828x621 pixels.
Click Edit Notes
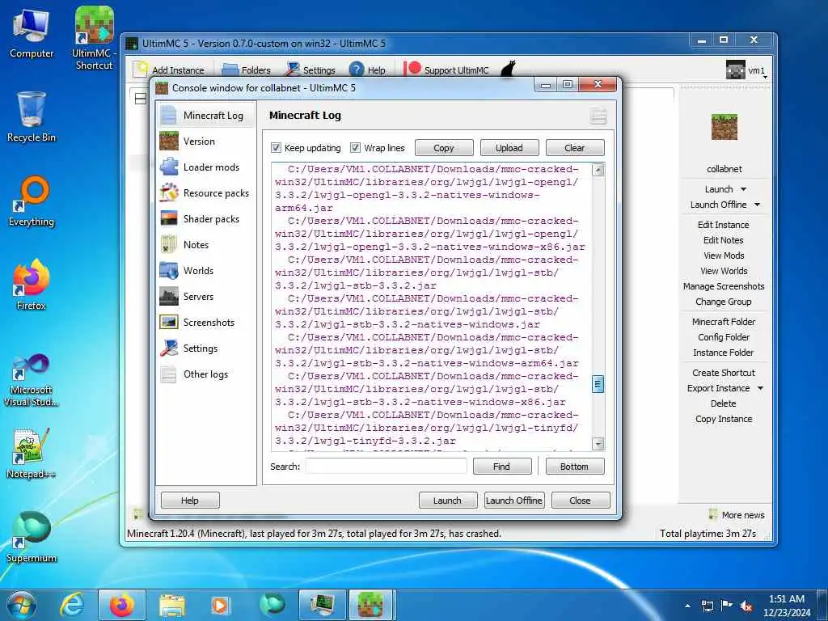click(x=724, y=239)
